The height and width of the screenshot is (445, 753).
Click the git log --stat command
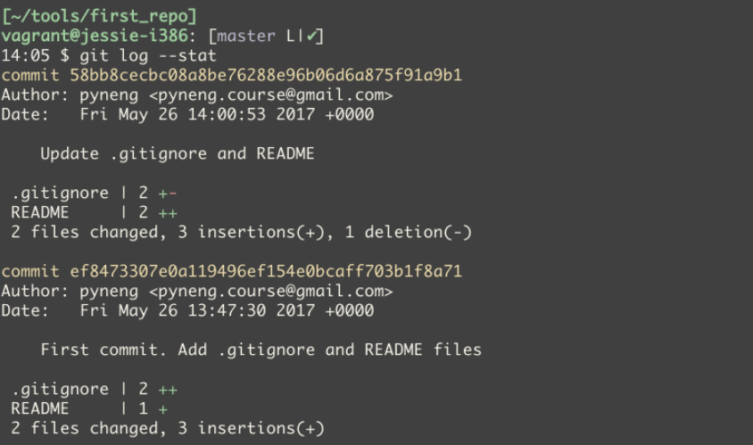[x=148, y=56]
